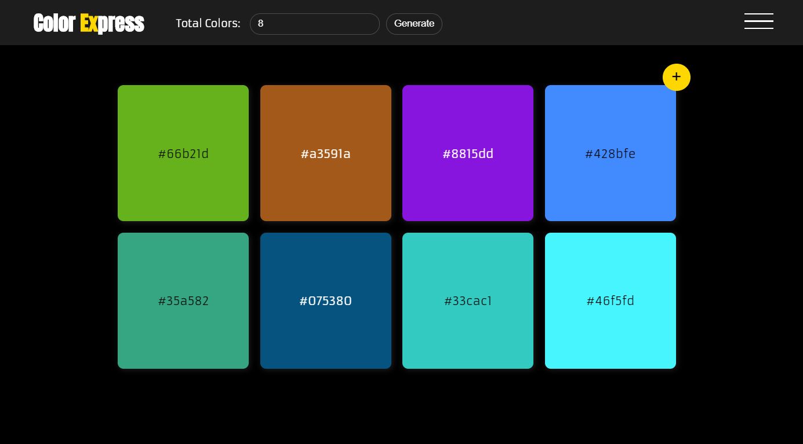Click the Total Colors input field

pyautogui.click(x=315, y=24)
